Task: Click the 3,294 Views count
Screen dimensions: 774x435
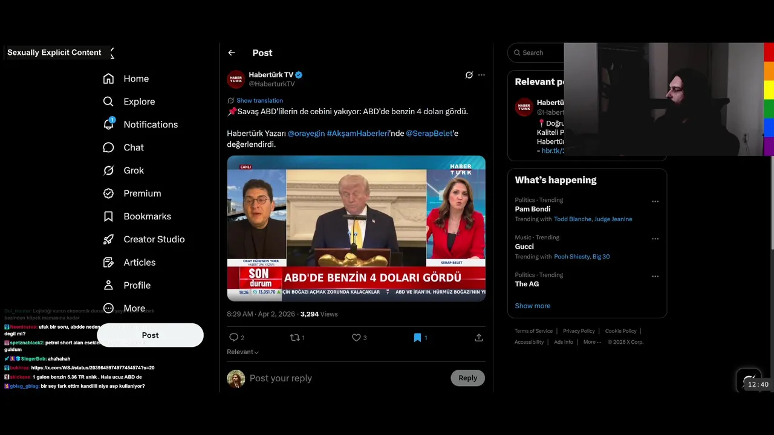Action: [319, 314]
